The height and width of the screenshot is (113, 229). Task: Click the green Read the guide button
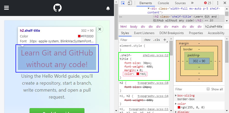pos(57,111)
